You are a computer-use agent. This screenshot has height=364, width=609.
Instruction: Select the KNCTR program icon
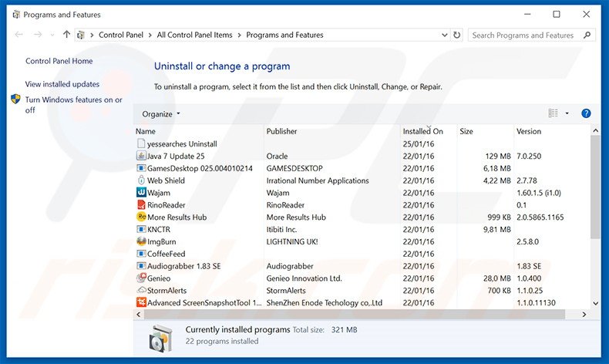point(141,229)
